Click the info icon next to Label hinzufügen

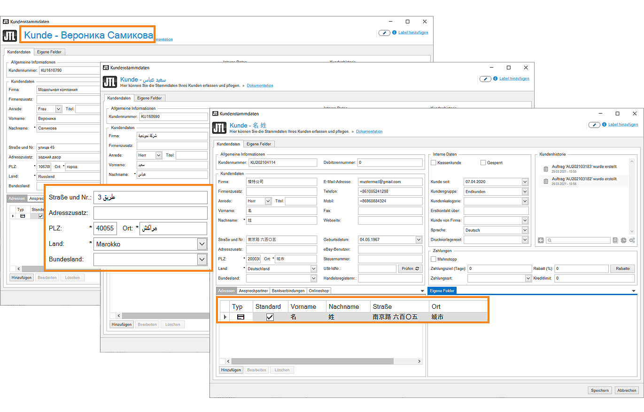coord(604,125)
